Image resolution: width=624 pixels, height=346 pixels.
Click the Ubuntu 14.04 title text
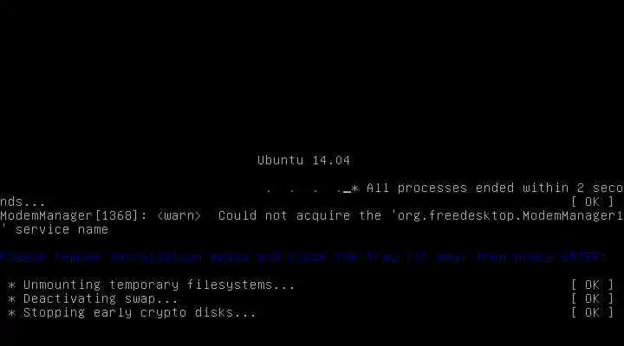[303, 160]
